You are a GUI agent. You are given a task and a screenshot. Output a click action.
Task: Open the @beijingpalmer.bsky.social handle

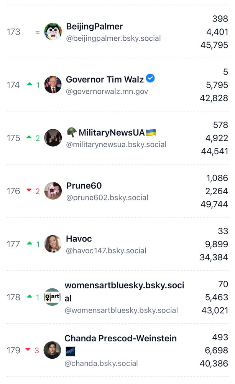[x=113, y=38]
